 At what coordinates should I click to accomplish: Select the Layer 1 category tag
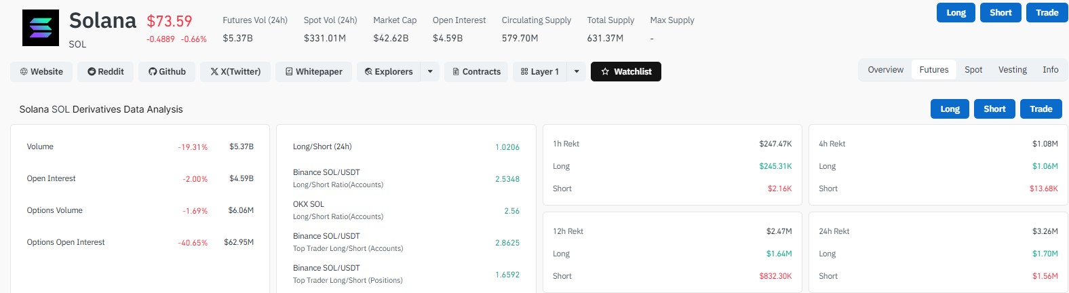(x=540, y=72)
